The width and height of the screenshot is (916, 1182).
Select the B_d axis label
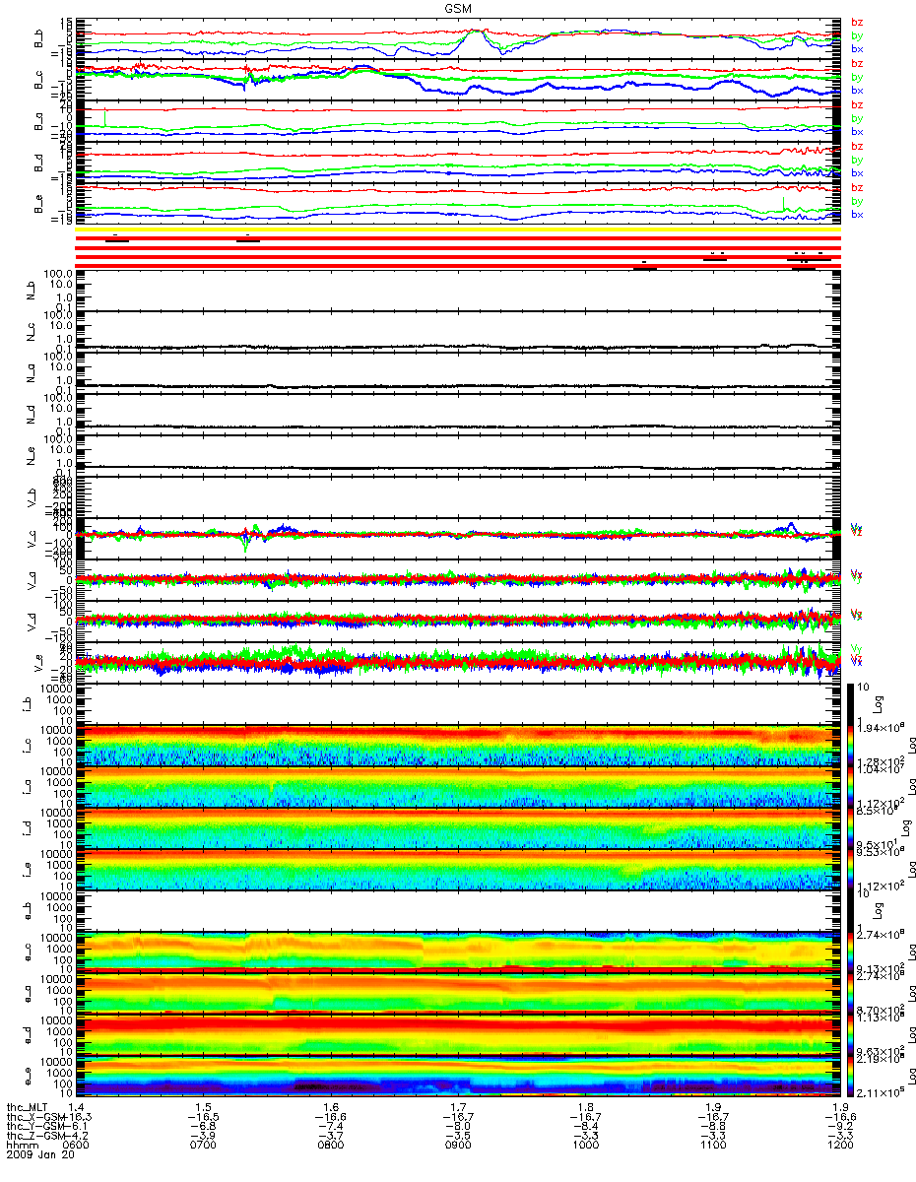click(37, 162)
